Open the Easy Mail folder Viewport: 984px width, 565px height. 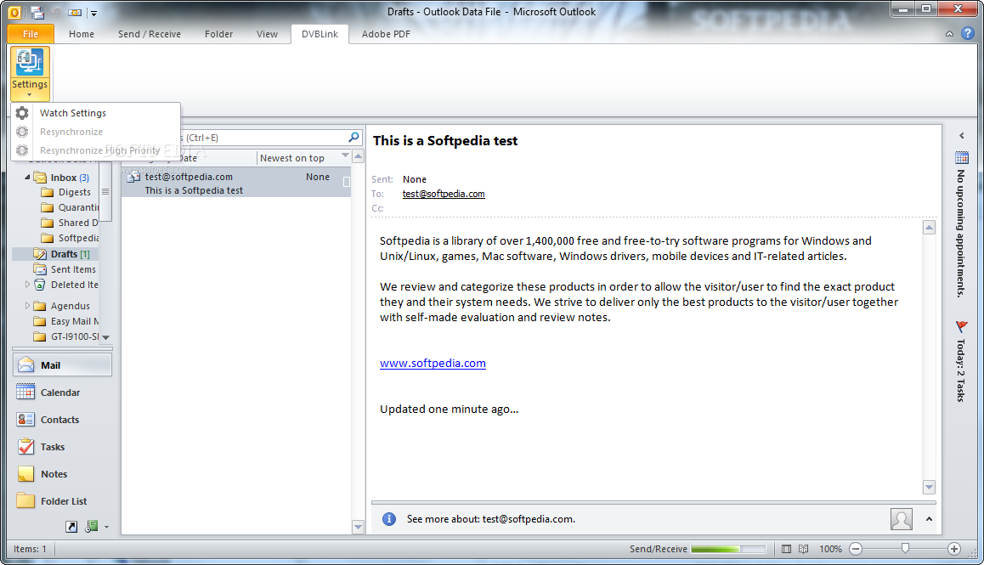click(75, 321)
